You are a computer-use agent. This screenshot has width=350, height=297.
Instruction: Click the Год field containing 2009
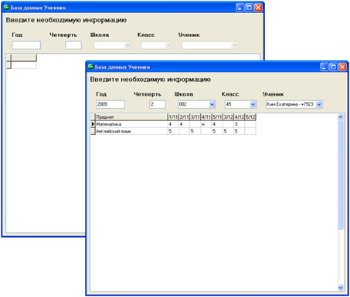[110, 104]
